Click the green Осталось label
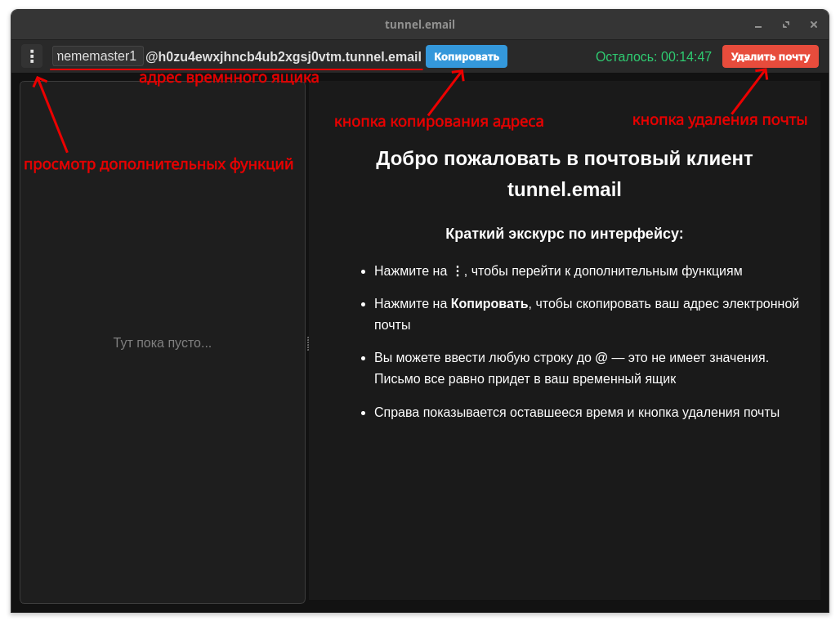This screenshot has height=626, width=840. point(628,56)
